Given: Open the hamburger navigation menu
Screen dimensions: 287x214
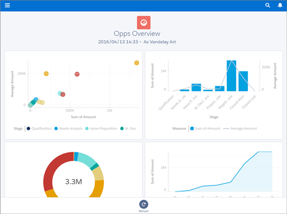Looking at the screenshot, I should (x=7, y=5).
